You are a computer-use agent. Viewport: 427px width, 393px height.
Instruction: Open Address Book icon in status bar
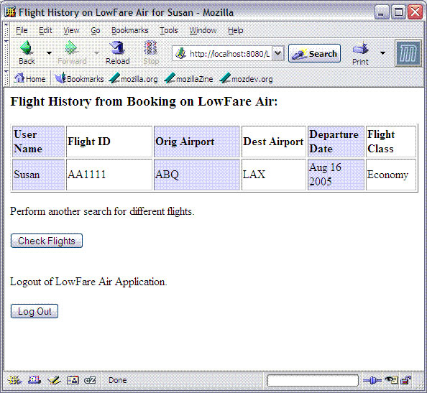pyautogui.click(x=73, y=380)
